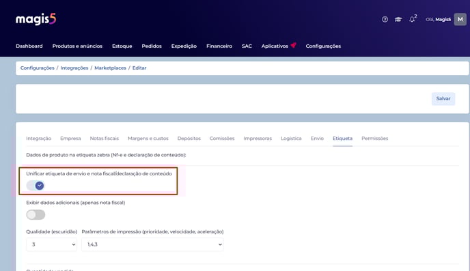The width and height of the screenshot is (470, 271).
Task: Go to Marketplaces breadcrumb link
Action: (110, 68)
